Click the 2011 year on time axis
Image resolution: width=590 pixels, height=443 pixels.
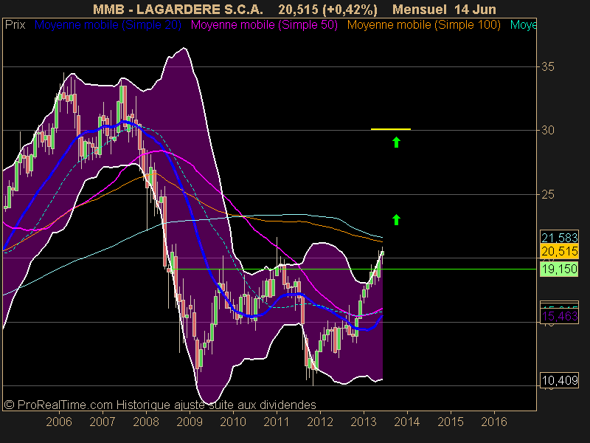[277, 422]
